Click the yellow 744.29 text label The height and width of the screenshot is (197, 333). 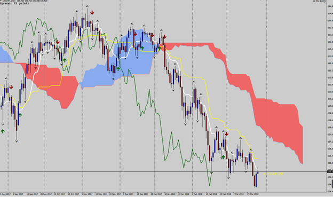[x=273, y=174]
